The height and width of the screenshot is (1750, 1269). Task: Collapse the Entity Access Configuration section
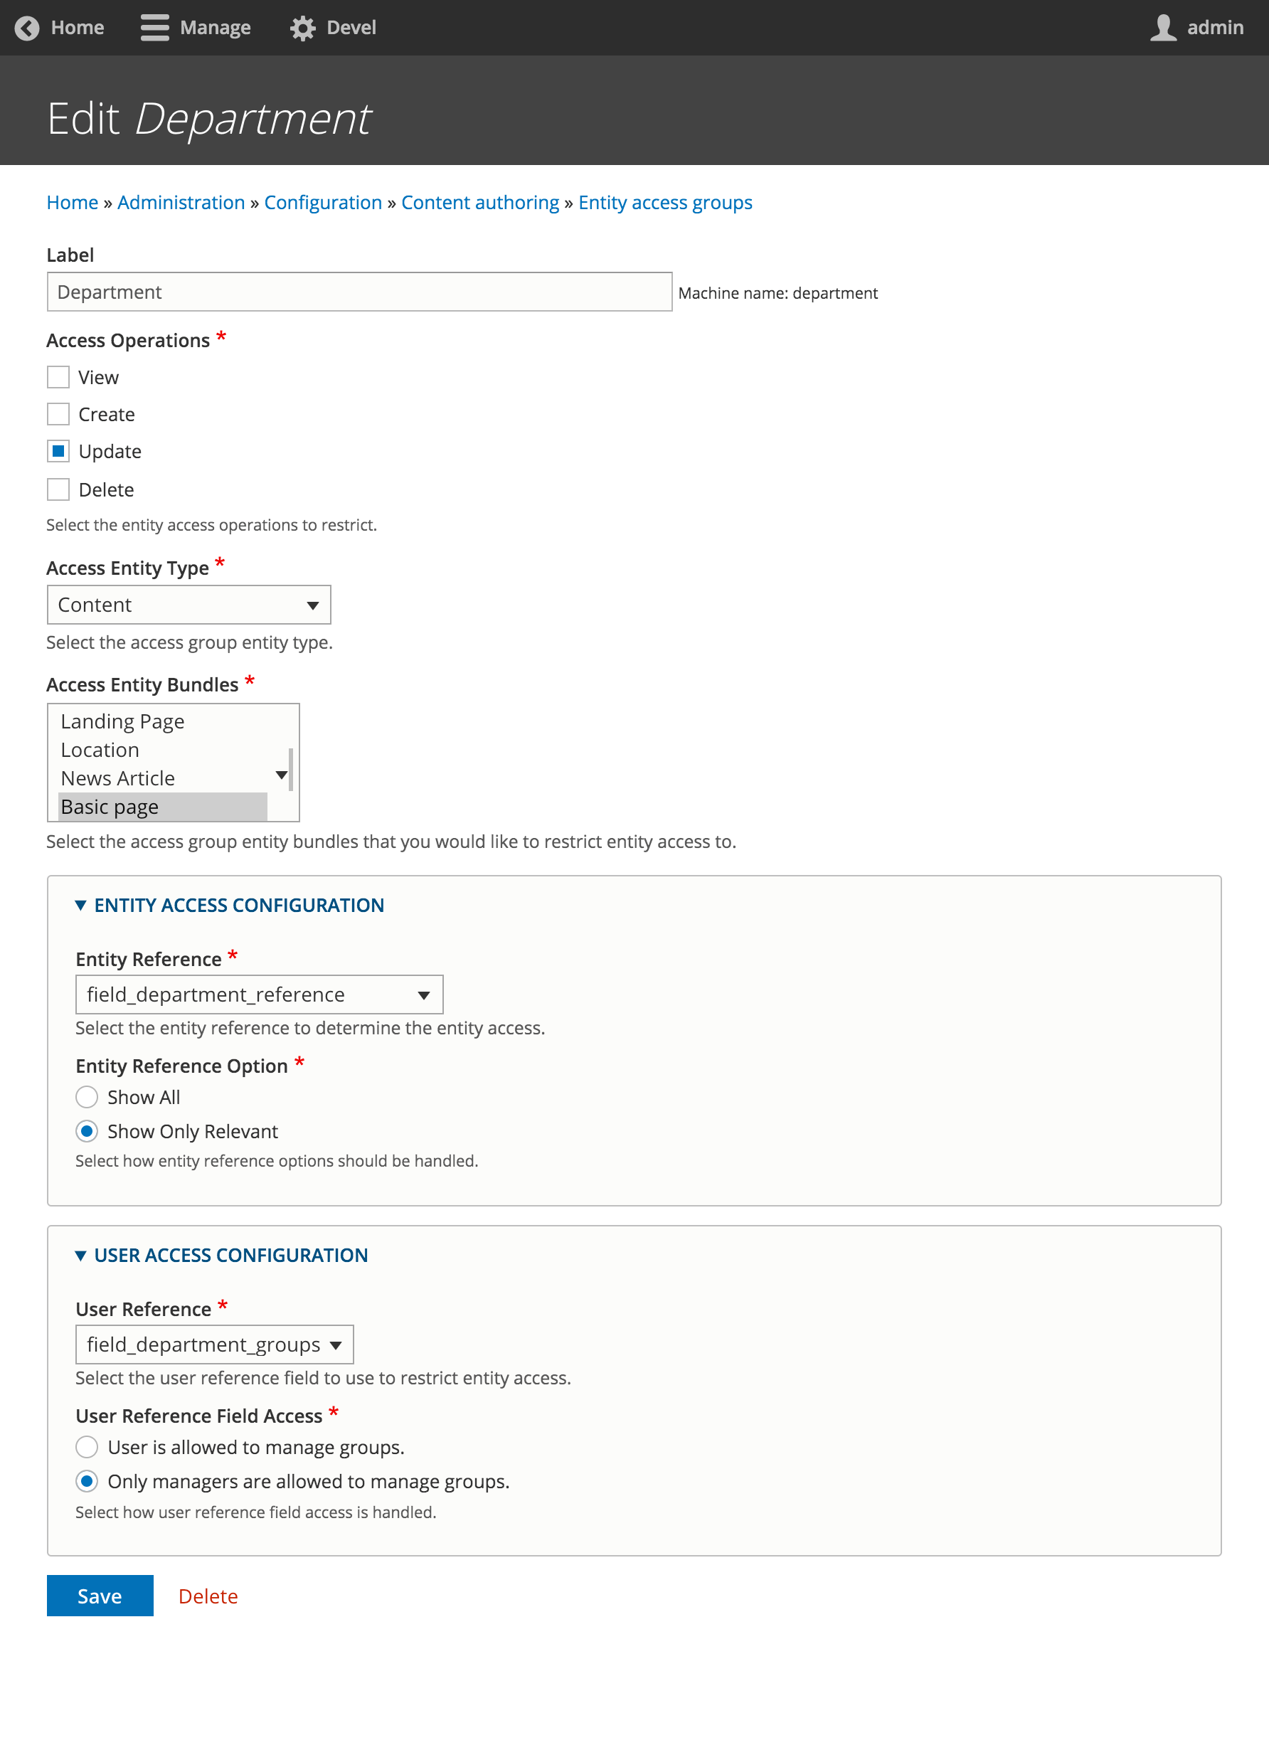80,905
